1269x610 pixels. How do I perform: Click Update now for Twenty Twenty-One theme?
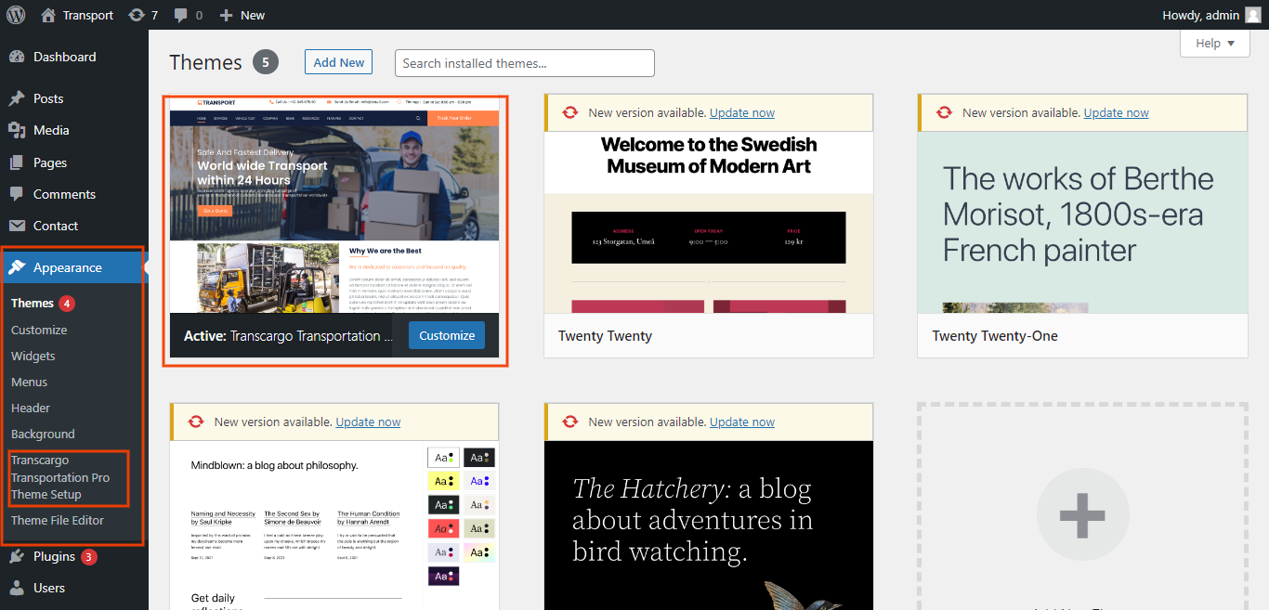pyautogui.click(x=1116, y=112)
